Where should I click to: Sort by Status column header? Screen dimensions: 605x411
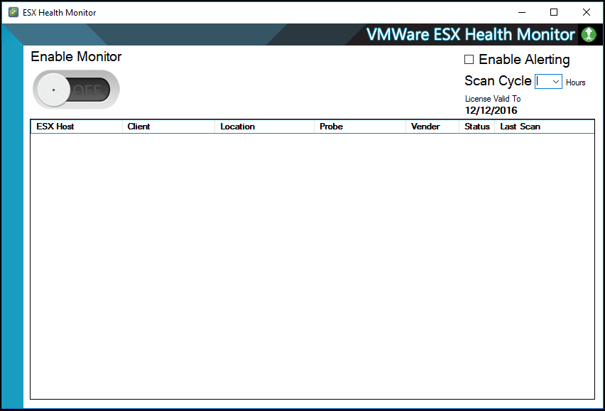[477, 127]
